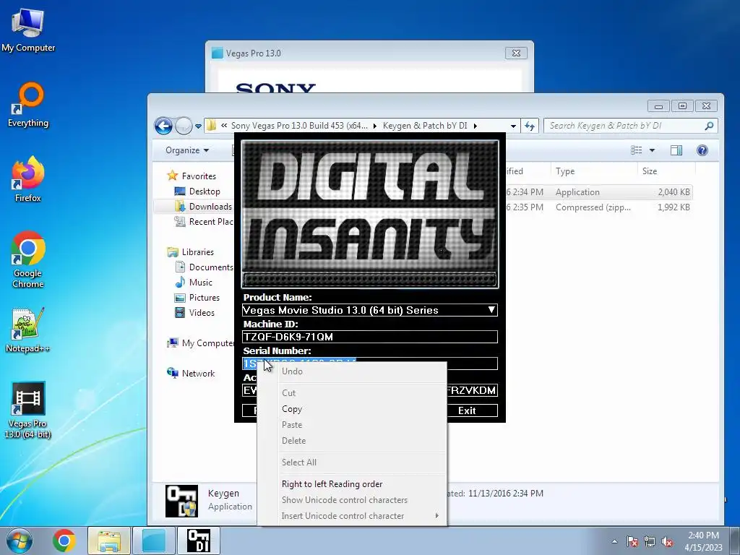Open Everything search desktop shortcut

coord(28,105)
